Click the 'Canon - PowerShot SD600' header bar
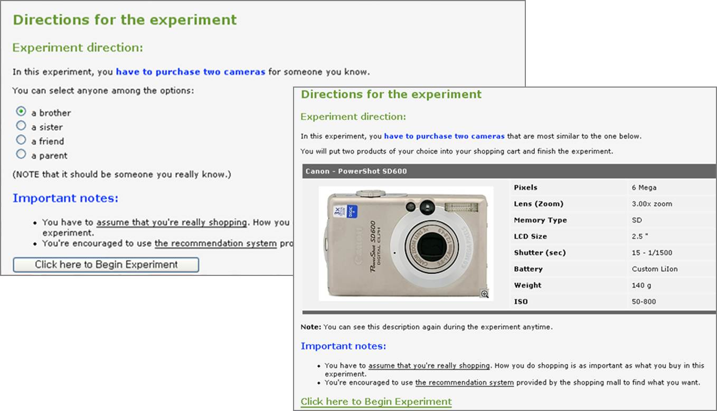The height and width of the screenshot is (411, 717). (x=508, y=171)
